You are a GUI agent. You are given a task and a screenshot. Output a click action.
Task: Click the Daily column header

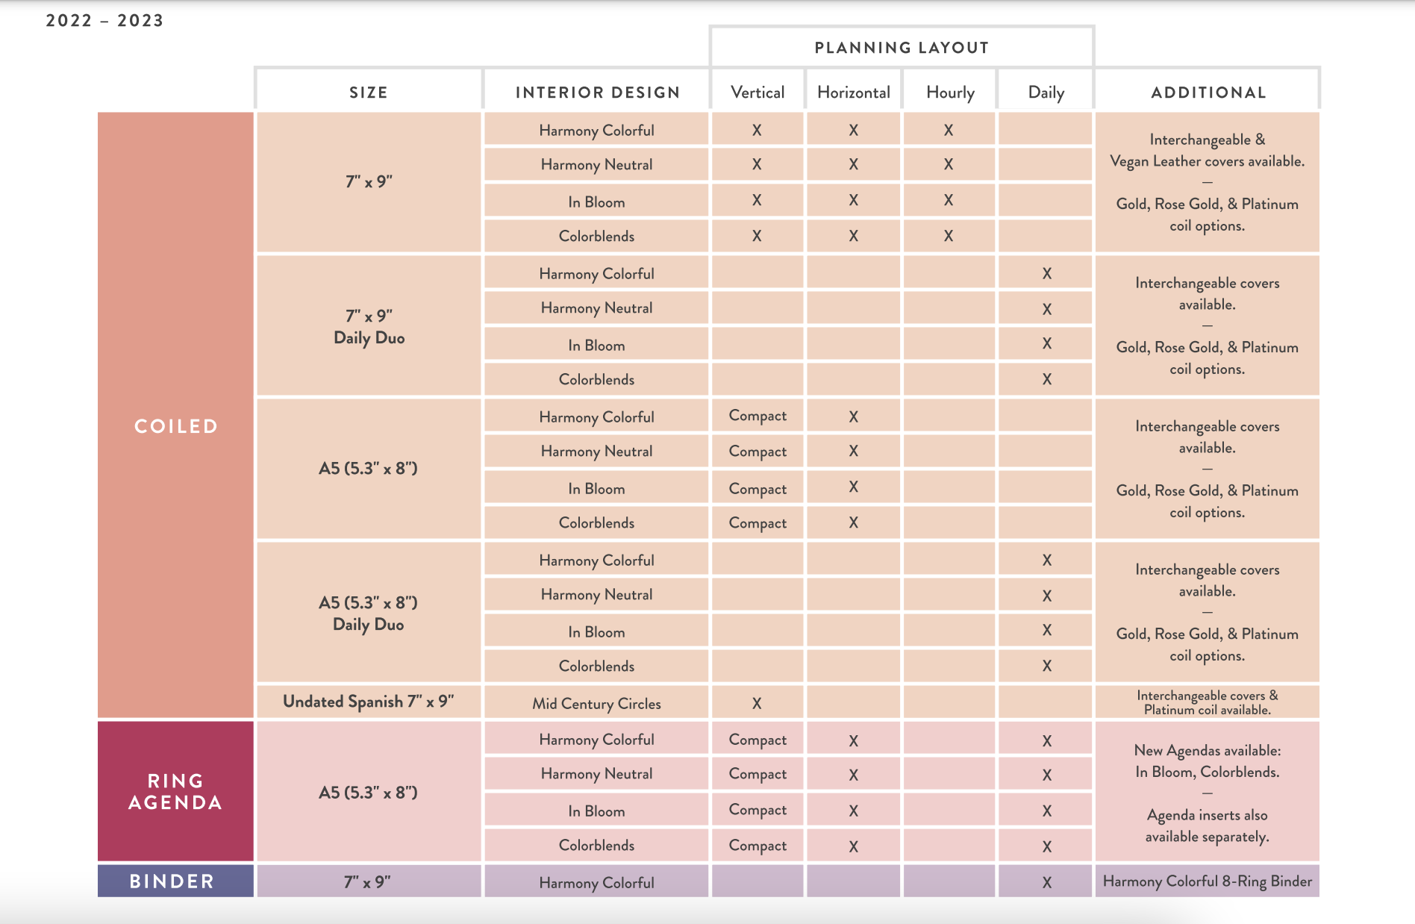click(1045, 92)
